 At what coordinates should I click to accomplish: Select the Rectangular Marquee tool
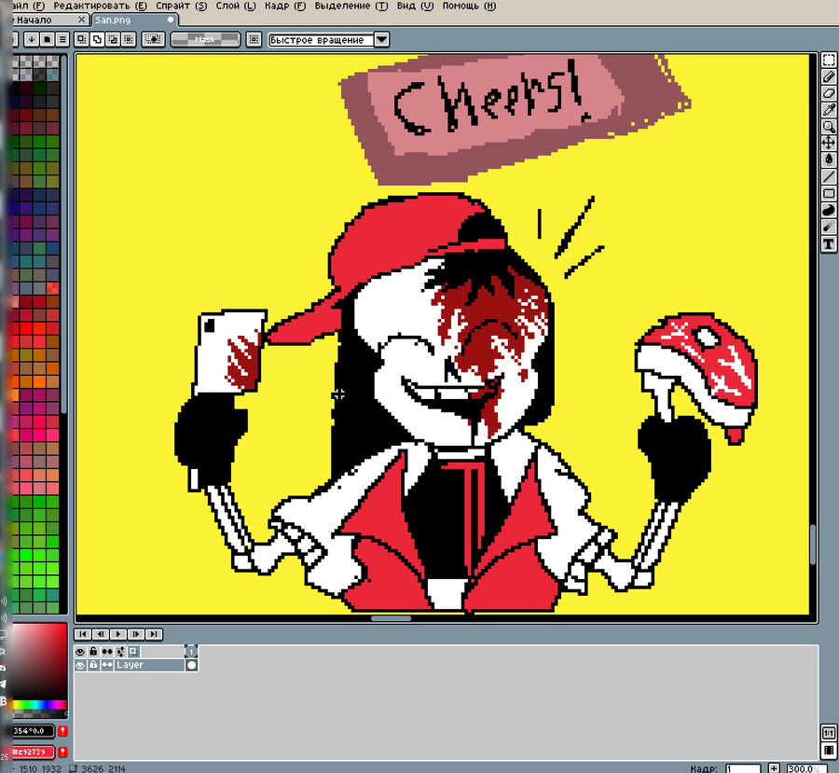click(829, 60)
